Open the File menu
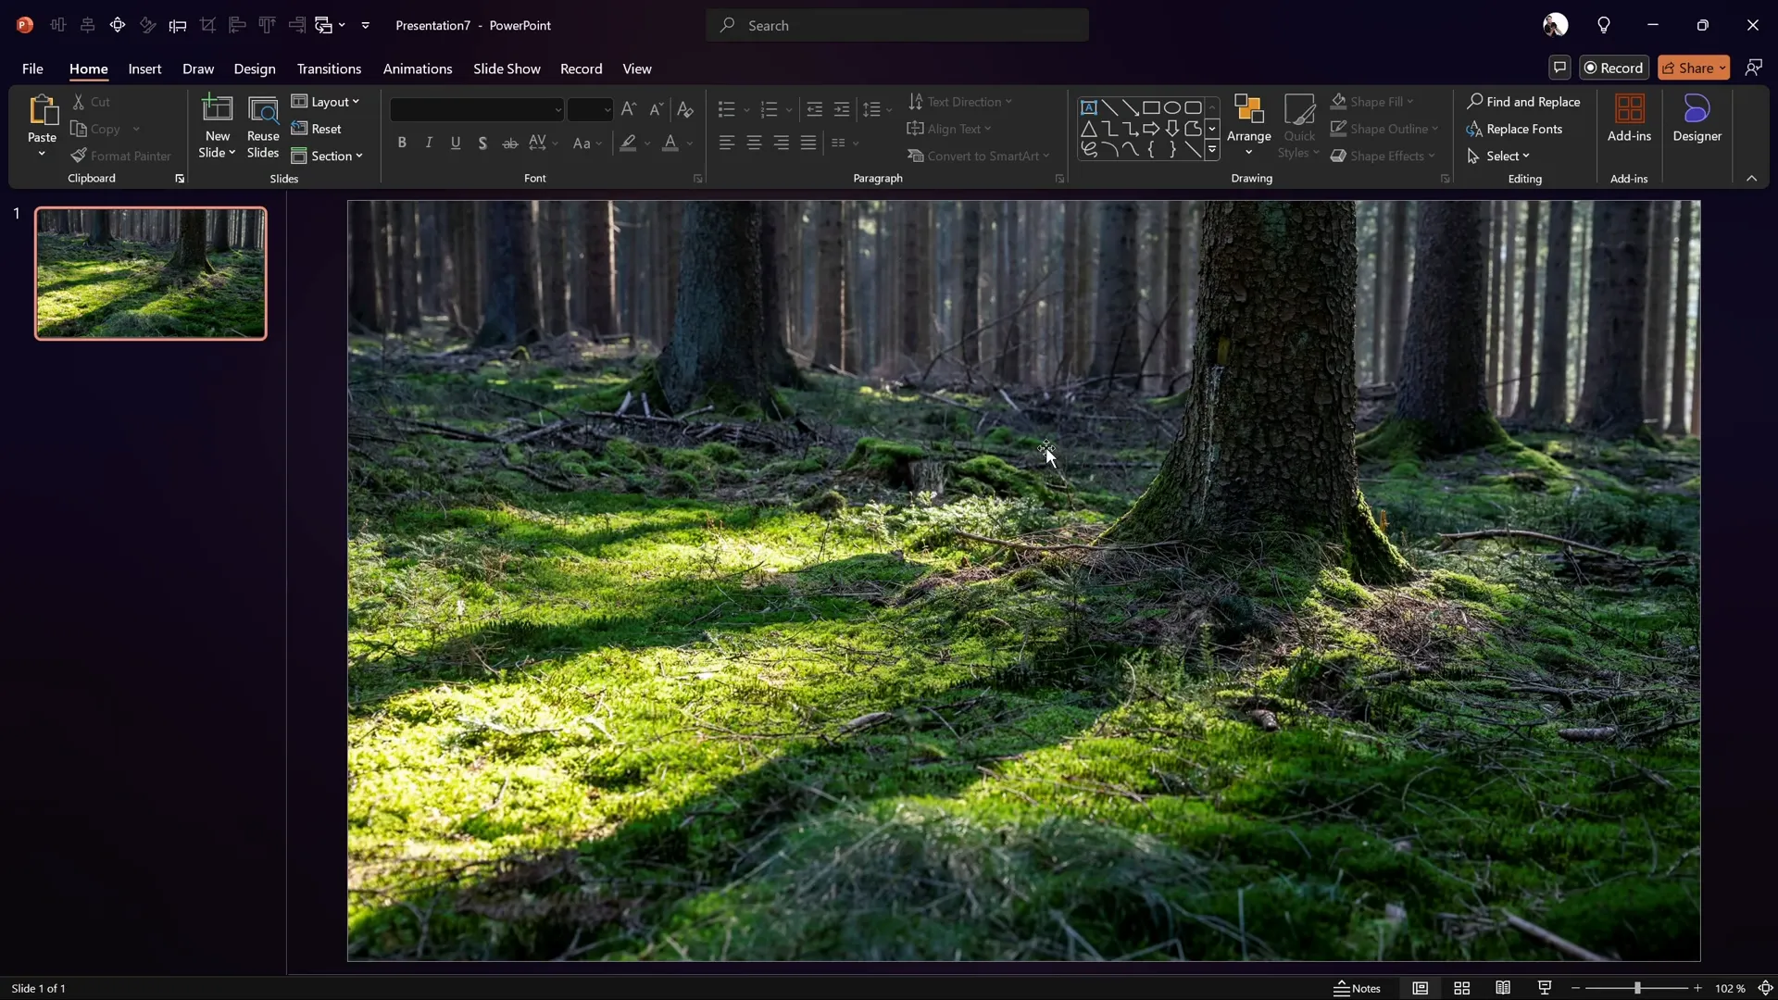Screen dimensions: 1778x1000 point(32,69)
